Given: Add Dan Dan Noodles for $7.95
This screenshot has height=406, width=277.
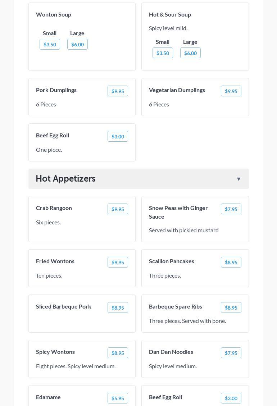Looking at the screenshot, I should pyautogui.click(x=231, y=353).
